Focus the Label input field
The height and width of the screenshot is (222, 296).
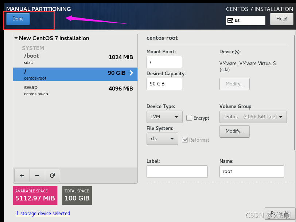tap(177, 172)
